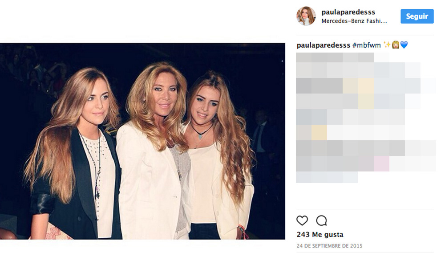
Task: Open the paulaparedesss username in the header
Action: tap(348, 12)
